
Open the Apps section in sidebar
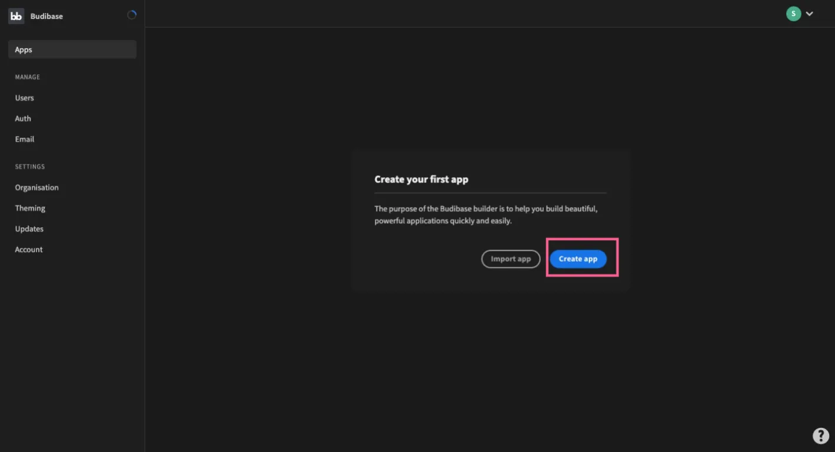click(x=72, y=49)
